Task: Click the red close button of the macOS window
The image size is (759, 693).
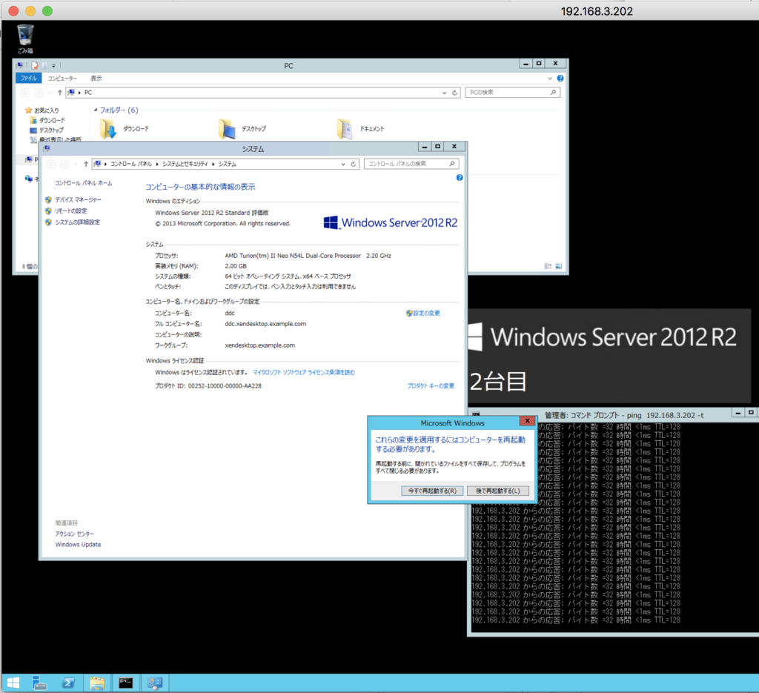Action: click(x=13, y=10)
